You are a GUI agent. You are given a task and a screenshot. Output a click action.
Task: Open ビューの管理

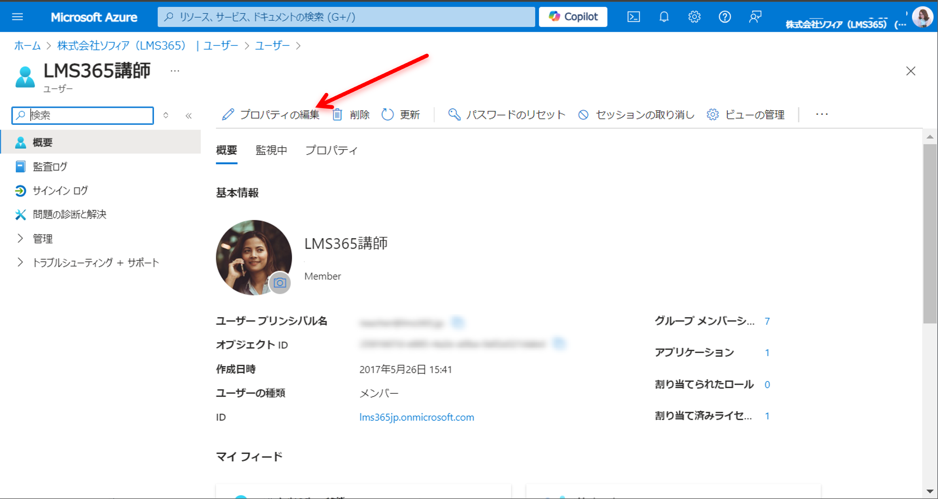pos(745,115)
